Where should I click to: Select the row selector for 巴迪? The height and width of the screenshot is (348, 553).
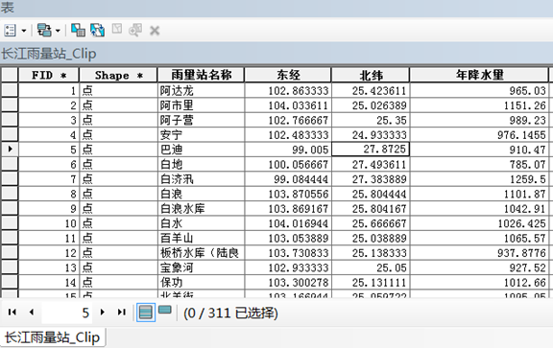click(10, 150)
